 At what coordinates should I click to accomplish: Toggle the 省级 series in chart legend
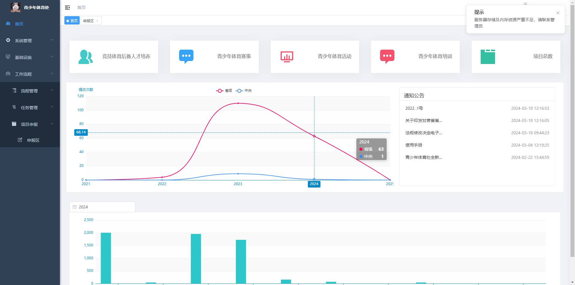click(224, 91)
